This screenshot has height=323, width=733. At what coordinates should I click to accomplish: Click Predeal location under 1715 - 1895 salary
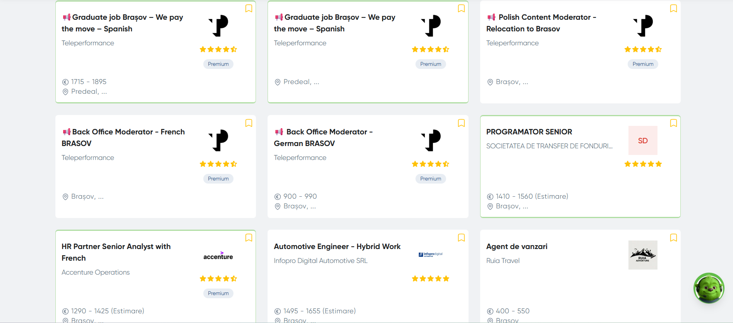(x=89, y=92)
